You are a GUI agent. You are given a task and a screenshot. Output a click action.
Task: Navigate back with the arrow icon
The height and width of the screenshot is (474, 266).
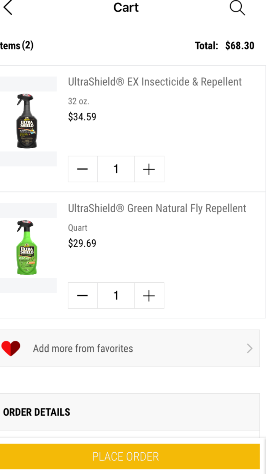[x=8, y=7]
